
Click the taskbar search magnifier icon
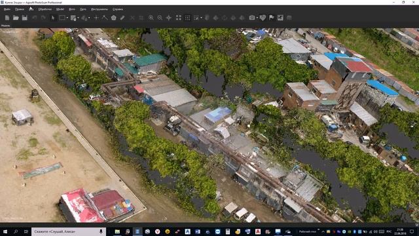pos(16,231)
